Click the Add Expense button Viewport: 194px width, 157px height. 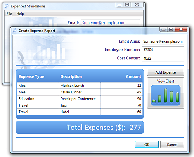[166, 72]
